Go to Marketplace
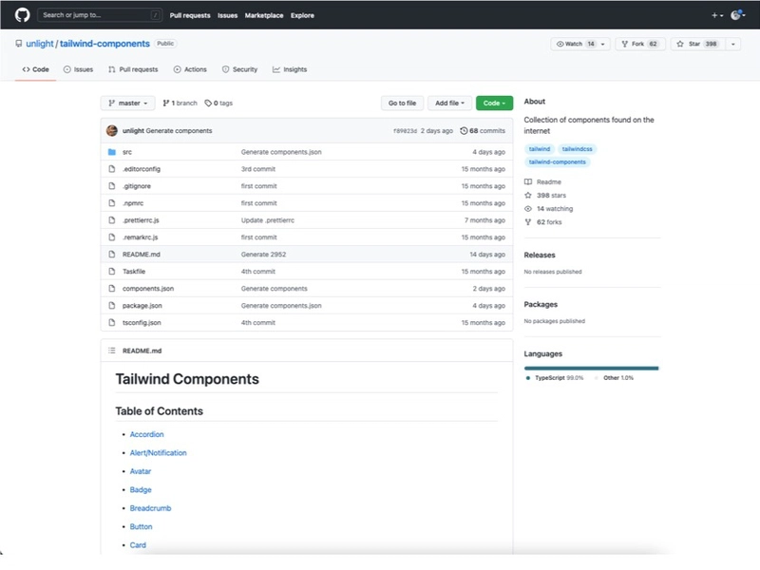The width and height of the screenshot is (760, 570). coord(264,15)
